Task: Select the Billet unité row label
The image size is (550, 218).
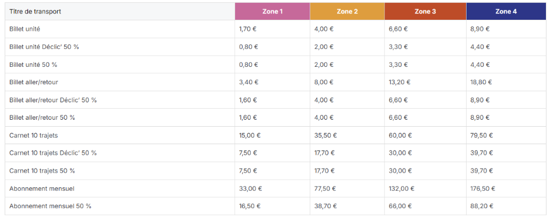Action: coord(24,29)
